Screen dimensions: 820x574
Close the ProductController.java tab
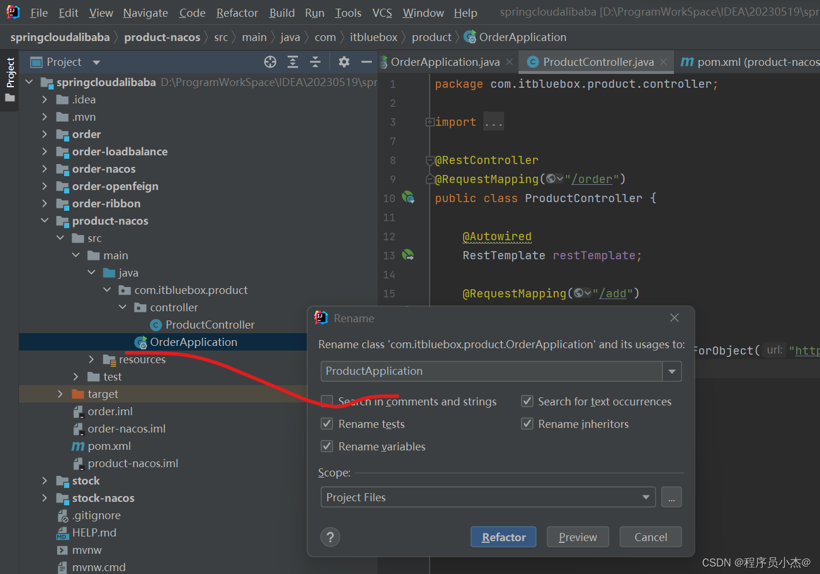664,62
